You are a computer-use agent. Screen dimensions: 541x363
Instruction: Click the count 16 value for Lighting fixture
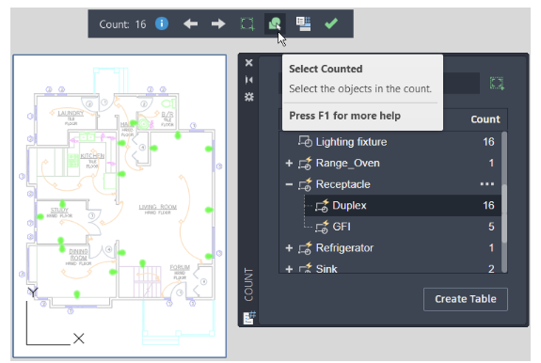pos(488,142)
